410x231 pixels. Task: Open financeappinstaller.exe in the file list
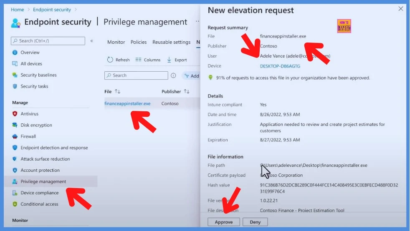pyautogui.click(x=127, y=103)
